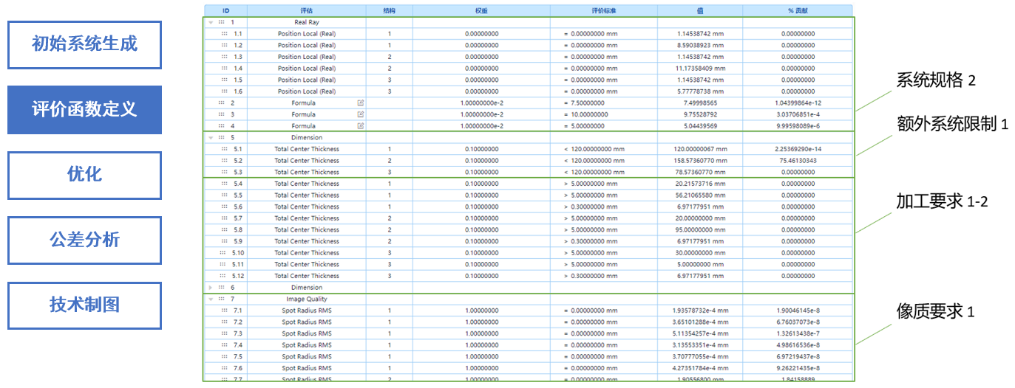Image resolution: width=1015 pixels, height=388 pixels.
Task: Select the drag handle beside row 7.1
Action: [224, 311]
